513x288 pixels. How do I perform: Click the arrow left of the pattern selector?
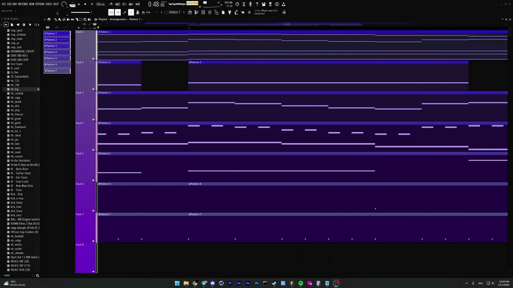pyautogui.click(x=161, y=12)
